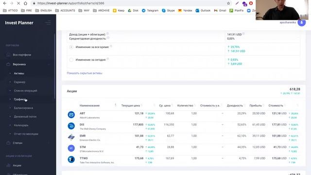Screen dimensions: 311x175
Task: Open the Yandex bookmark
Action: coord(185,11)
